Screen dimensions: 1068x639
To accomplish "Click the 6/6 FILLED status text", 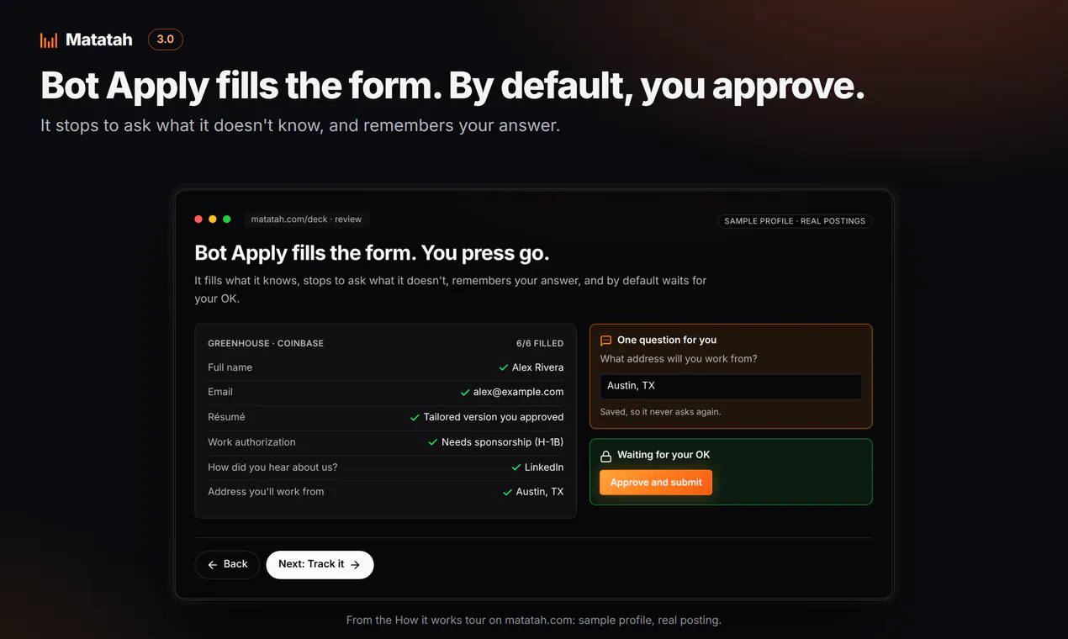I will tap(540, 343).
